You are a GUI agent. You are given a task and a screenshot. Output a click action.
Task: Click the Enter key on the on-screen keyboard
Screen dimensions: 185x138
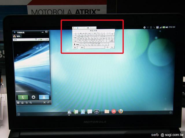coord(112,41)
